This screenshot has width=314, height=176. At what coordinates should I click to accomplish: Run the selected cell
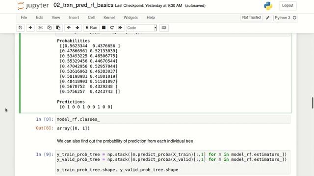point(91,28)
